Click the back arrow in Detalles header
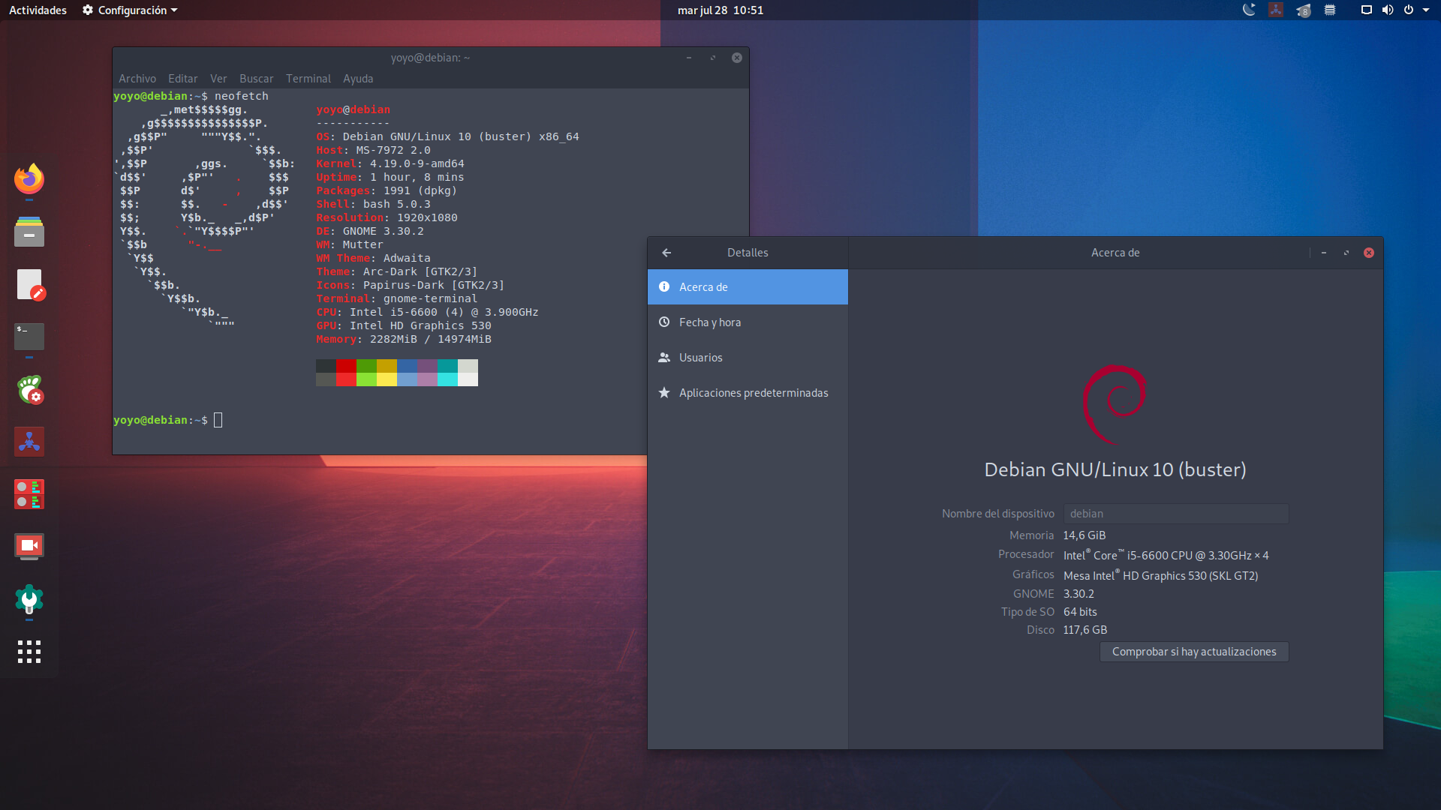Image resolution: width=1441 pixels, height=810 pixels. coord(666,253)
